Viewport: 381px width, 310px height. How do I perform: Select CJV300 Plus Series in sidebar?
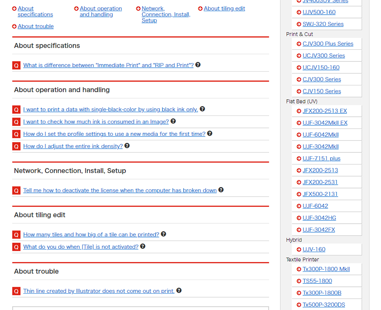click(328, 44)
